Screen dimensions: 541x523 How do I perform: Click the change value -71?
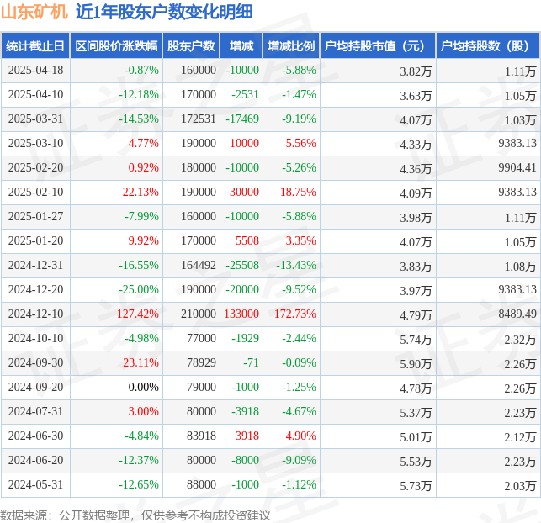252,362
